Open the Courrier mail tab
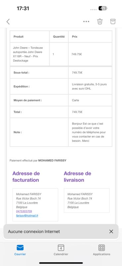Viewport: 122px width, 266px height. point(20,250)
